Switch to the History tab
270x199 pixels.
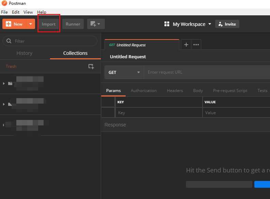tap(25, 53)
